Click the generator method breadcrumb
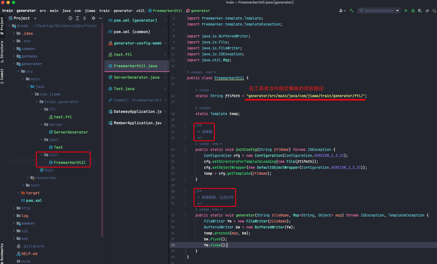Screen dimensions: 437x264 198,11
